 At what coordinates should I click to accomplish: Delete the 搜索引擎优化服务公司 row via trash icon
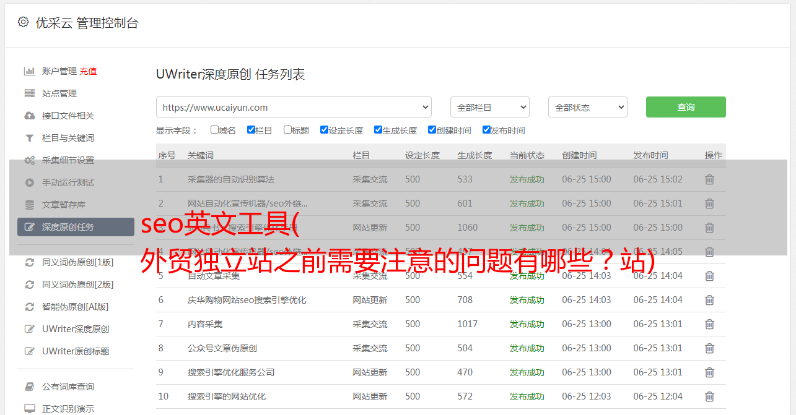(x=709, y=372)
